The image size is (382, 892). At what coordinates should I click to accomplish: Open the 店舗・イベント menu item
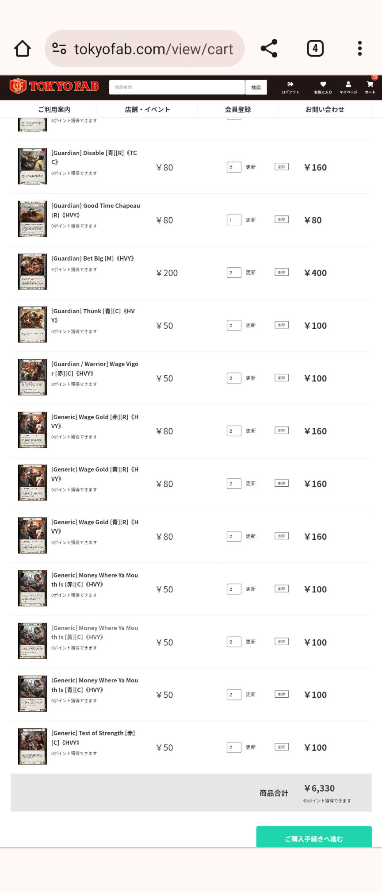(147, 109)
